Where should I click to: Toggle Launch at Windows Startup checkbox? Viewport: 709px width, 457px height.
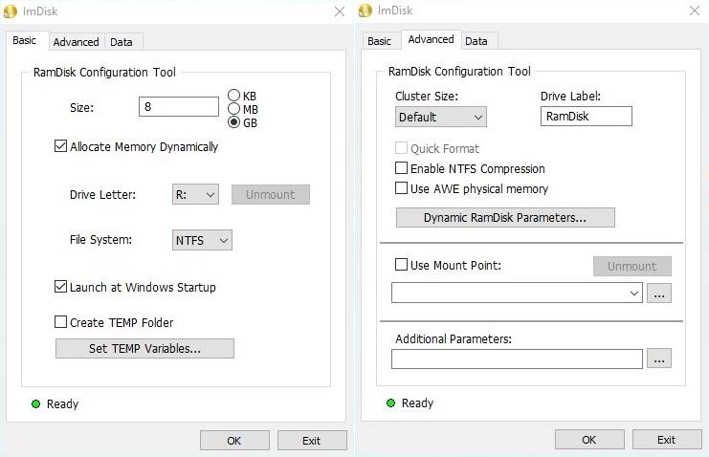point(60,287)
